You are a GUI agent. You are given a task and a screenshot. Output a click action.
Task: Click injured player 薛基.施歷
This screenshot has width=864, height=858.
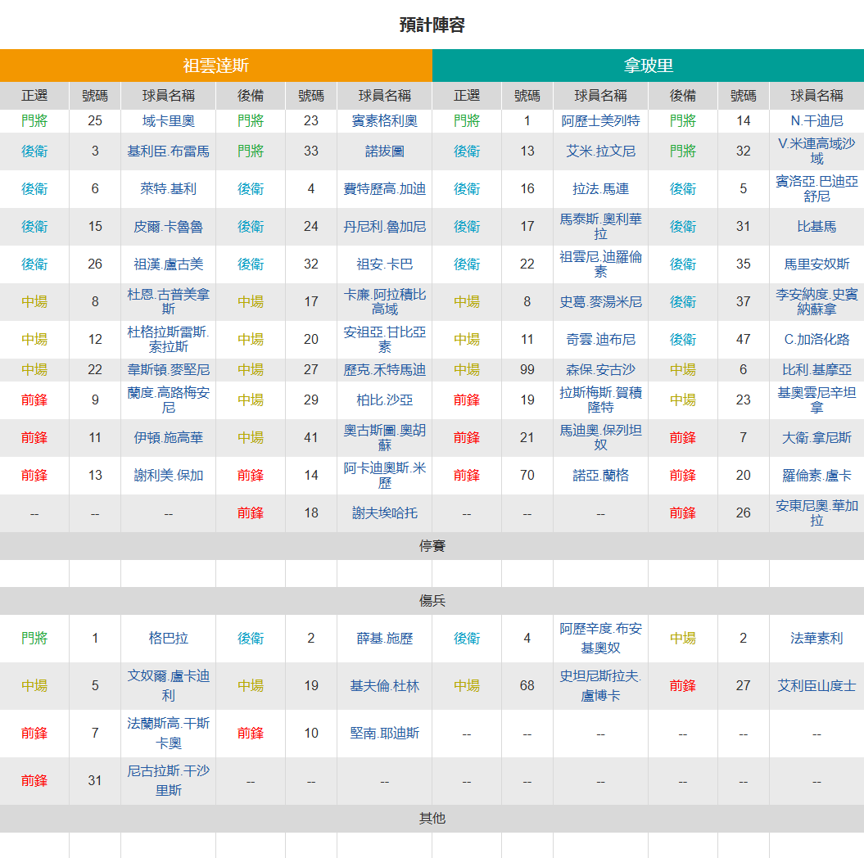[x=385, y=639]
